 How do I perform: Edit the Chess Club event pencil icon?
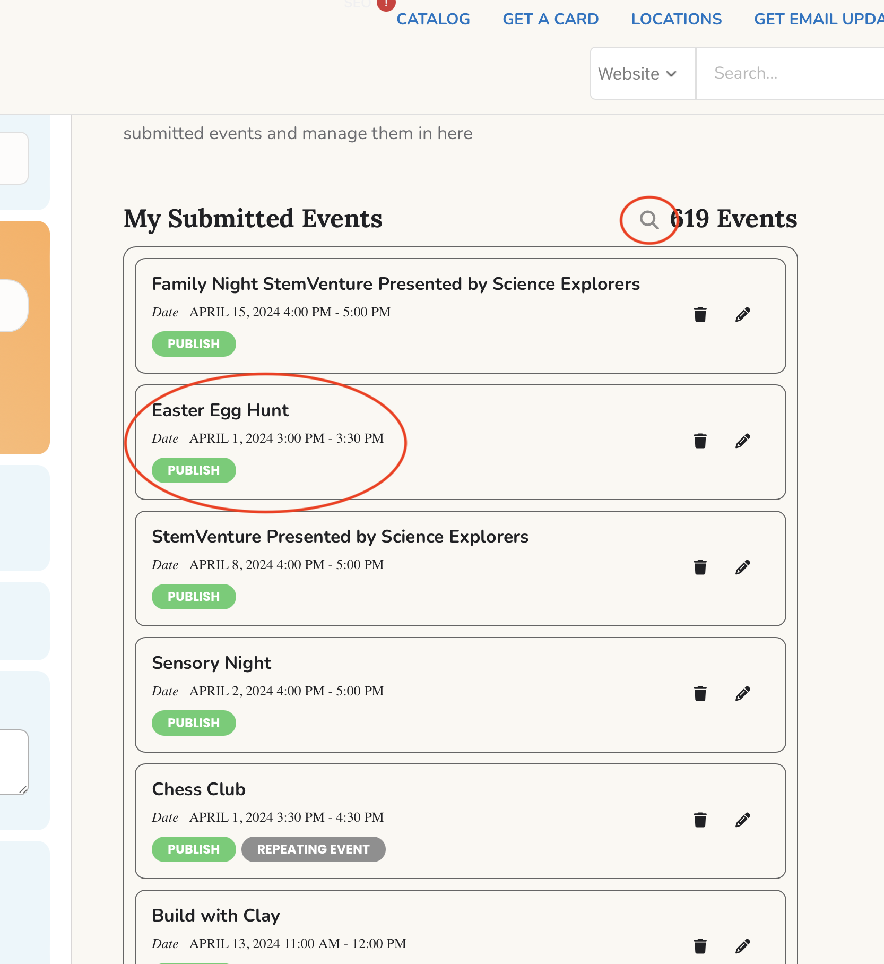coord(743,820)
